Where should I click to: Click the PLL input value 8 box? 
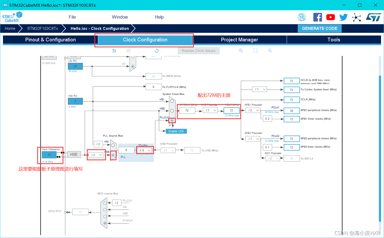pos(126,150)
